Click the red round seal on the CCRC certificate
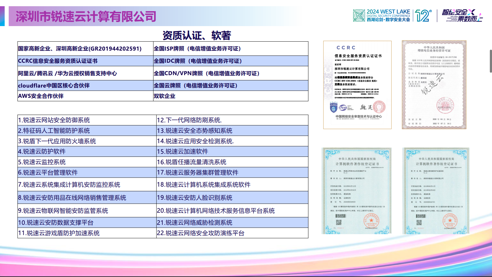This screenshot has width=492, height=277. click(x=379, y=107)
